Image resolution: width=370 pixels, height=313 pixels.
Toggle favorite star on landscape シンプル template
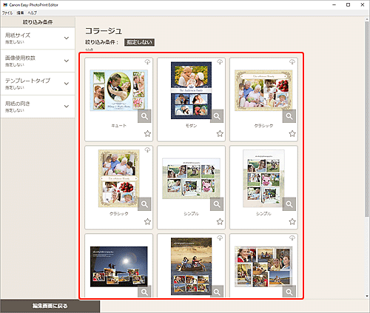(x=220, y=221)
